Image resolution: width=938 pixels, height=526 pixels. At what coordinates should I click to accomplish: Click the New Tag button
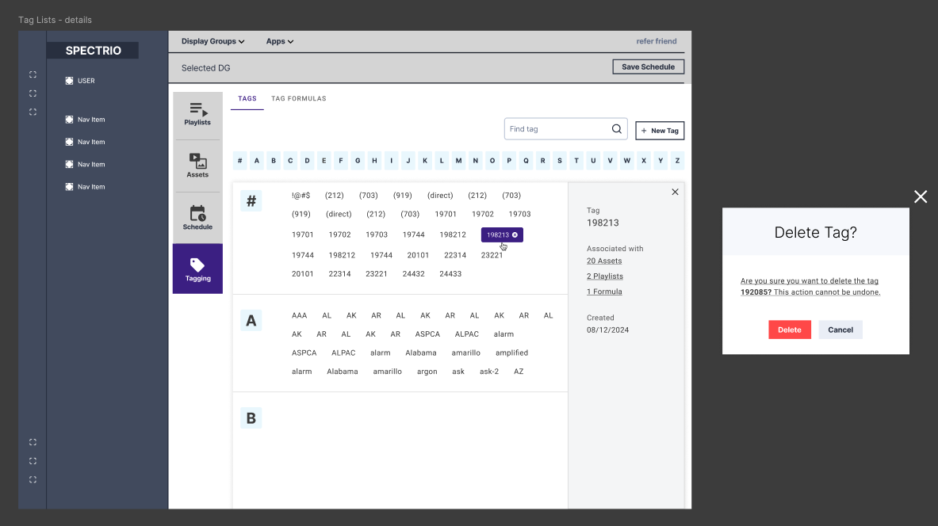coord(660,131)
